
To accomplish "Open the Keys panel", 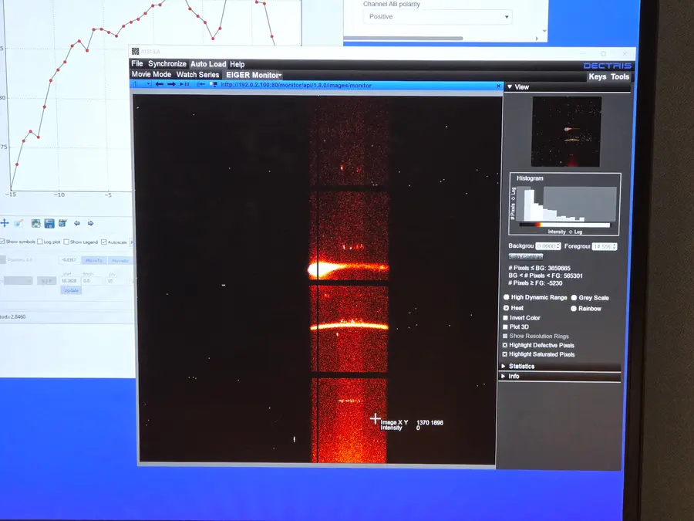I will pos(597,76).
